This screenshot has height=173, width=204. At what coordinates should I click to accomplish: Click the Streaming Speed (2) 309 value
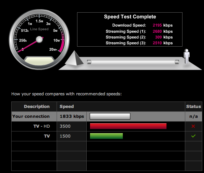(x=158, y=37)
